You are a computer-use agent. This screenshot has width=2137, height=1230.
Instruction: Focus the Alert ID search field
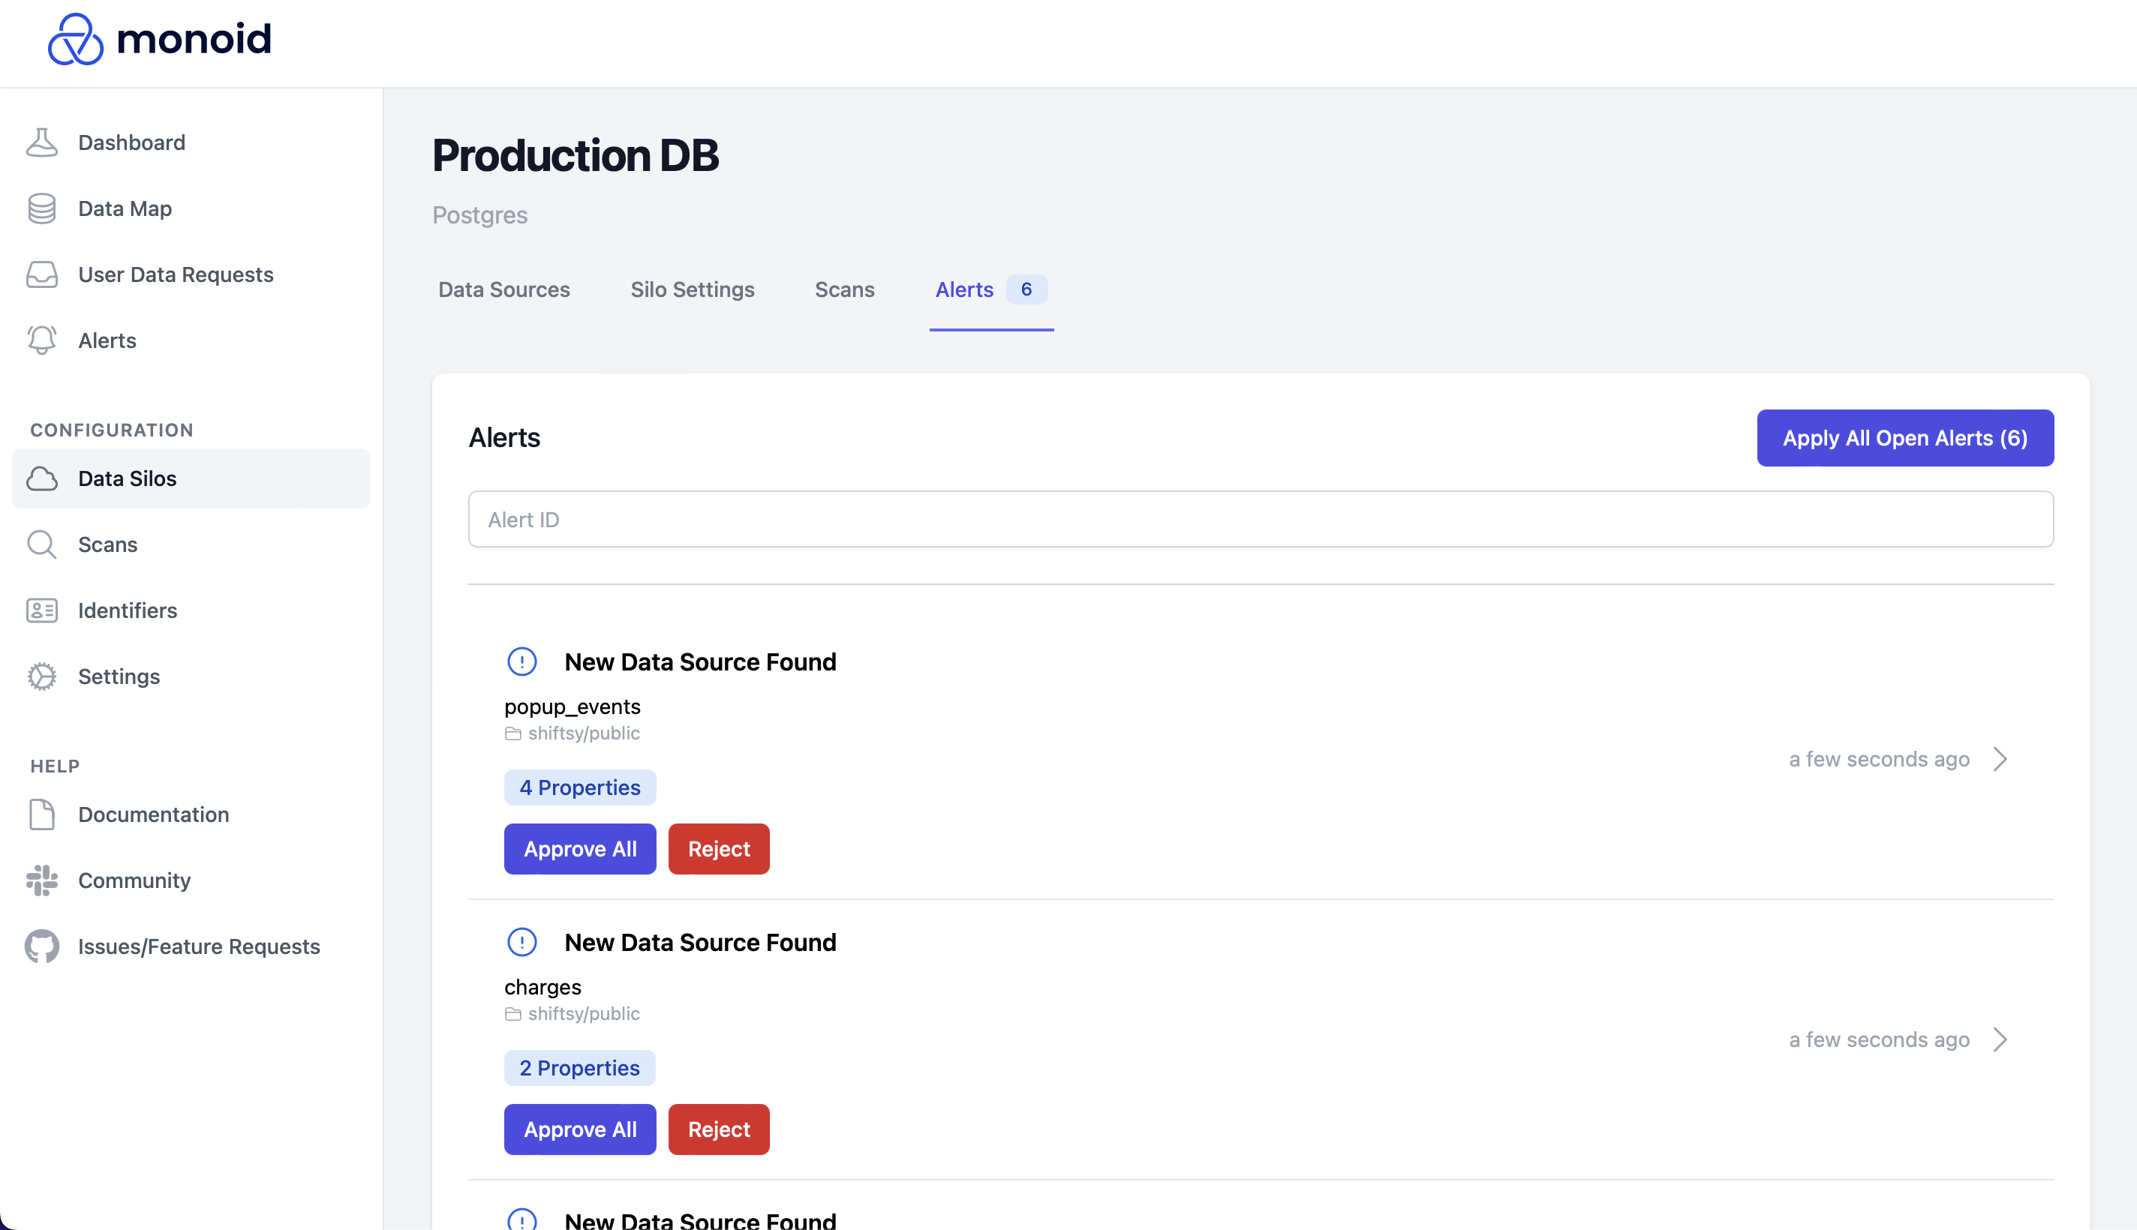[x=1261, y=519]
